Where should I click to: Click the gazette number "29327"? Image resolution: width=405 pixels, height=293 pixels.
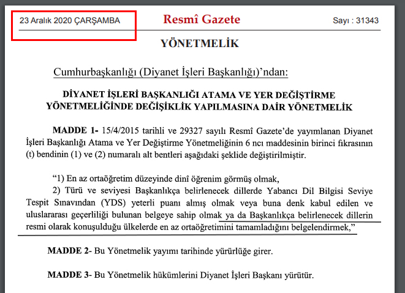tap(191, 131)
